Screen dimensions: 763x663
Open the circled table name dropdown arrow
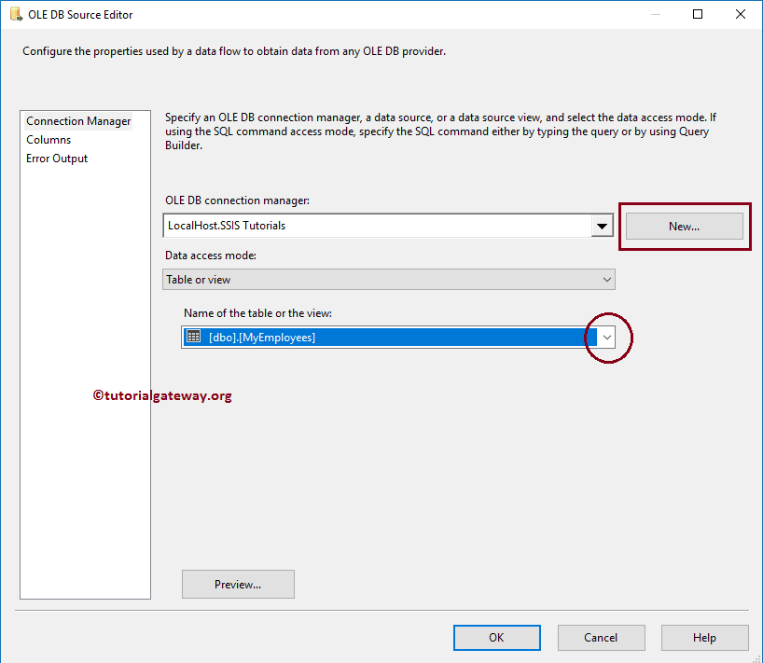click(607, 338)
